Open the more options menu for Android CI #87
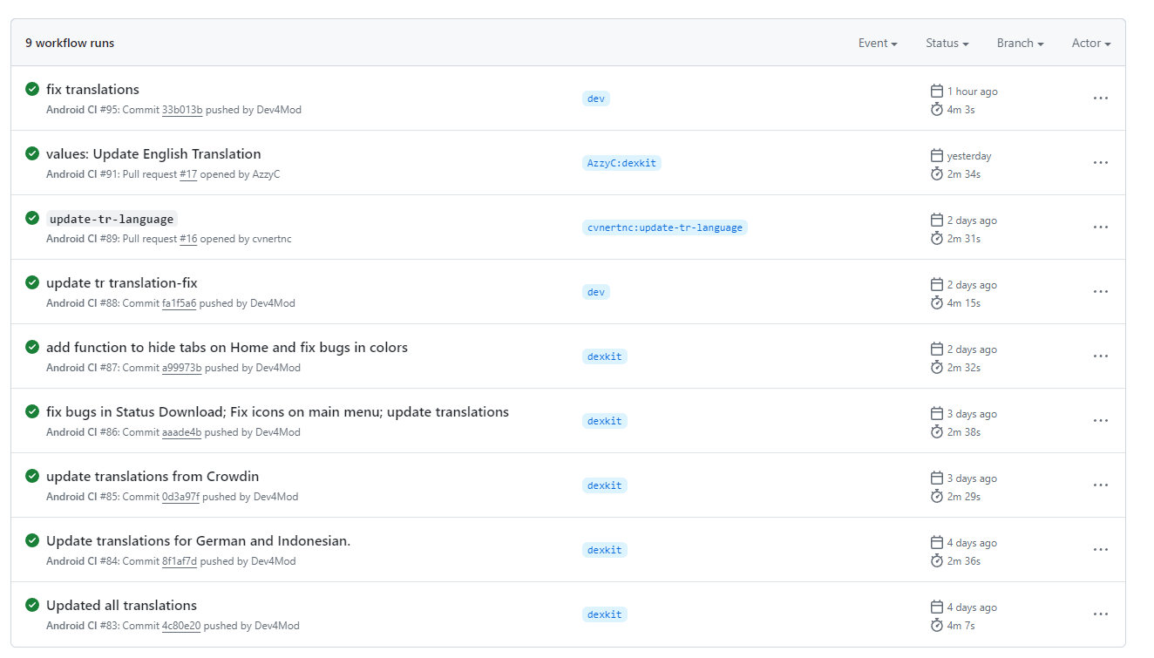The image size is (1154, 658). (1100, 356)
